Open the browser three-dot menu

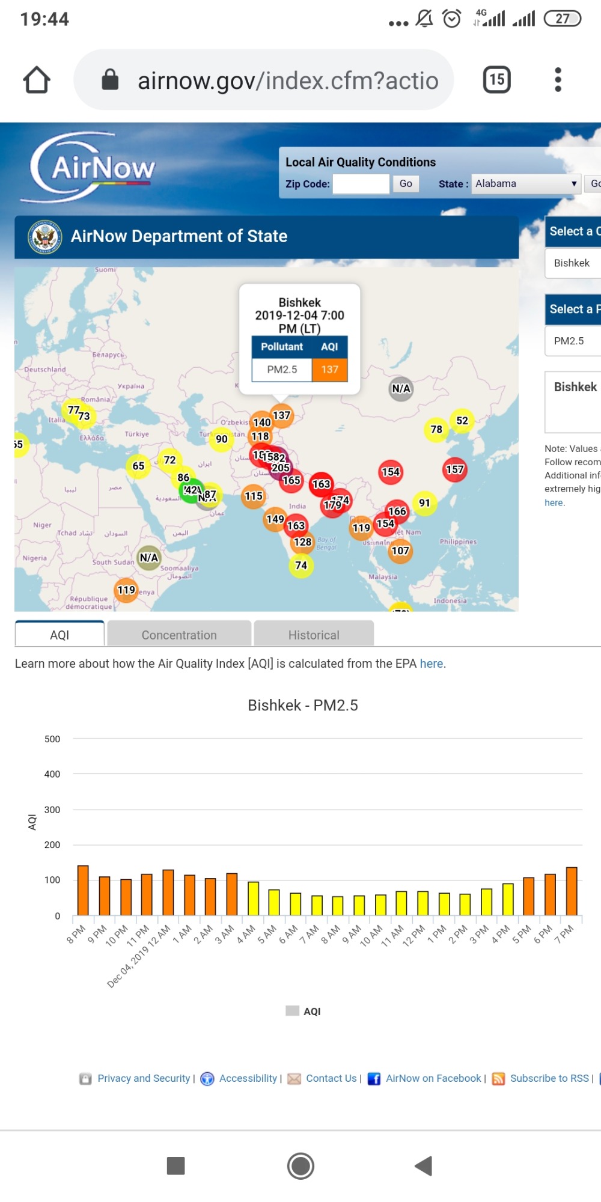558,80
